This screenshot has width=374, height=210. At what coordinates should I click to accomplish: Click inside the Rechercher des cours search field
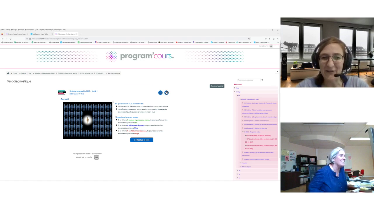(249, 80)
